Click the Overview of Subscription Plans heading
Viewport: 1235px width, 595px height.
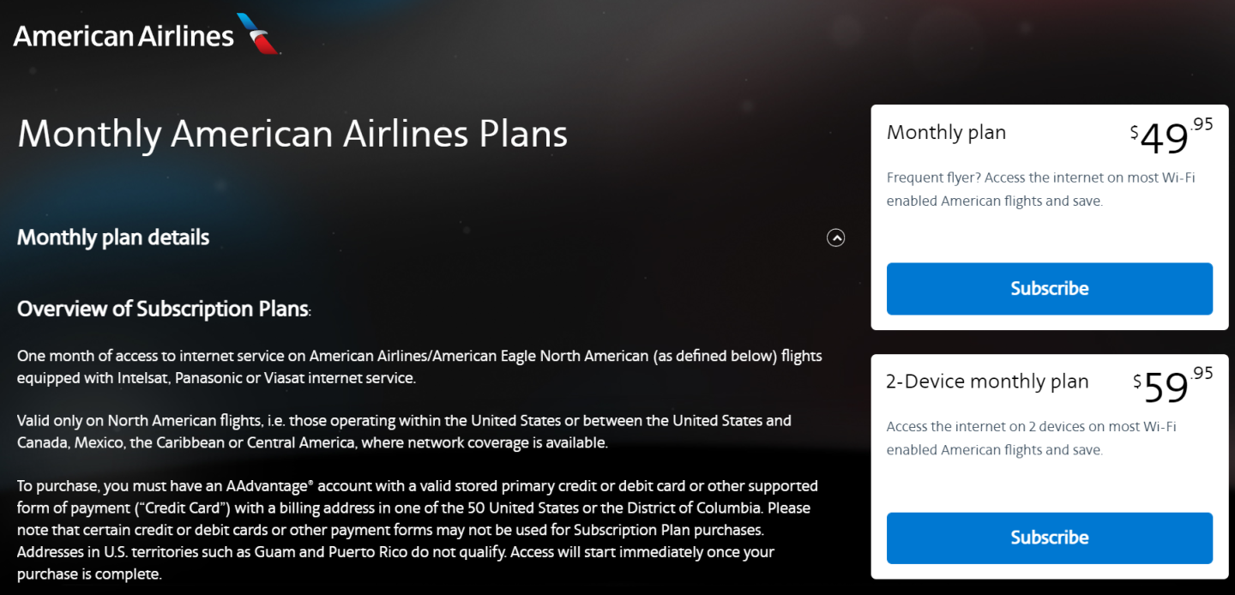pos(163,309)
